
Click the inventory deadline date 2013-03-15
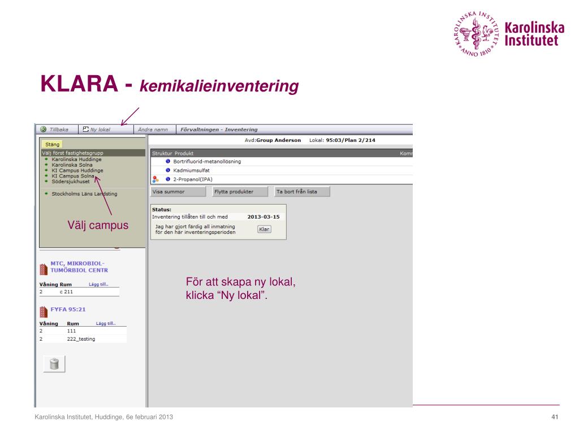263,217
